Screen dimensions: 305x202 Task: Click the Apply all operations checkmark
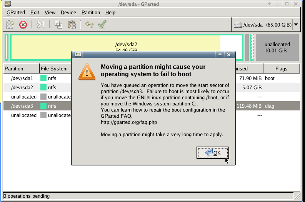coord(102,25)
